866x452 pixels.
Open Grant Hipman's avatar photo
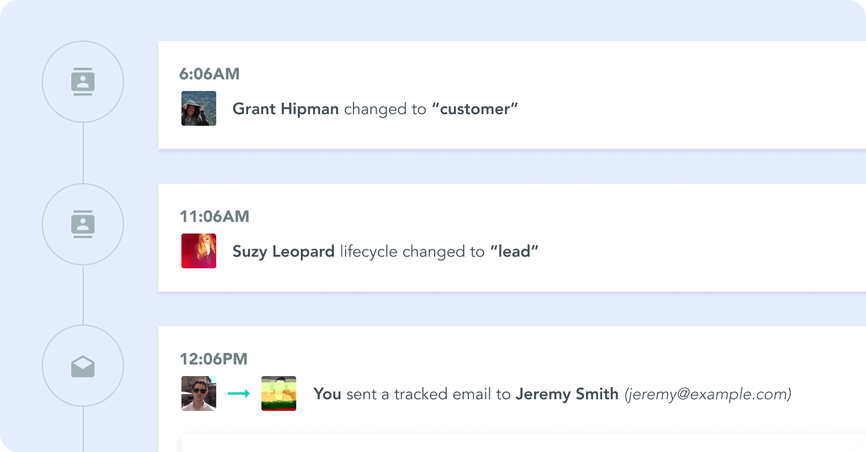point(199,108)
